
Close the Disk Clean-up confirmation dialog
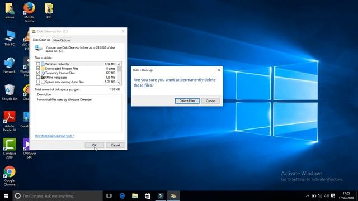(219, 70)
